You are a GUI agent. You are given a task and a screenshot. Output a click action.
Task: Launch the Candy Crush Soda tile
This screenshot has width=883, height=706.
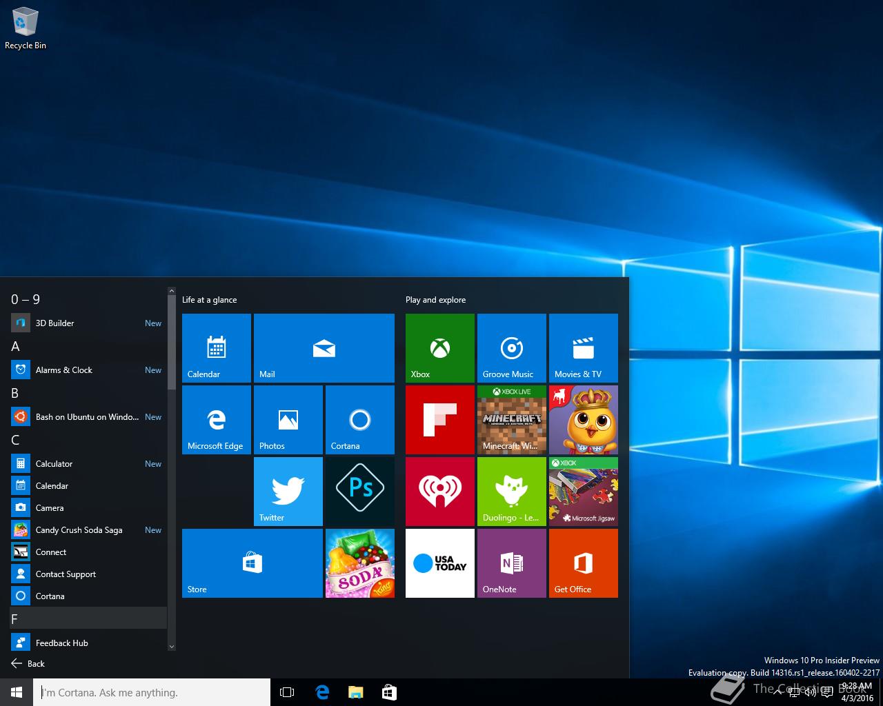[360, 563]
